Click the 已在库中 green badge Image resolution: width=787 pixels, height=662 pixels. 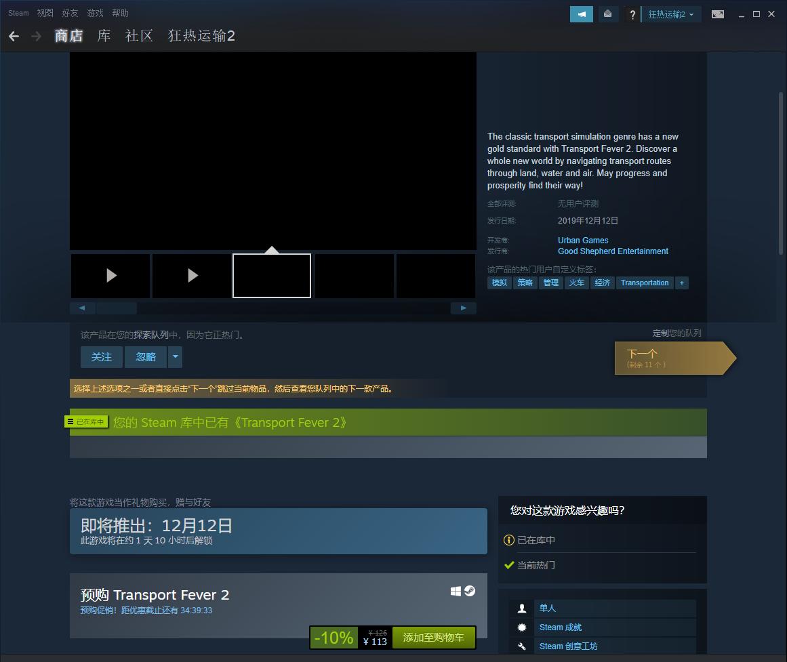(86, 422)
